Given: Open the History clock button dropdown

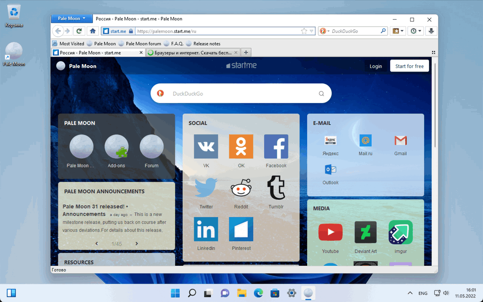Looking at the screenshot, I should pyautogui.click(x=416, y=31).
